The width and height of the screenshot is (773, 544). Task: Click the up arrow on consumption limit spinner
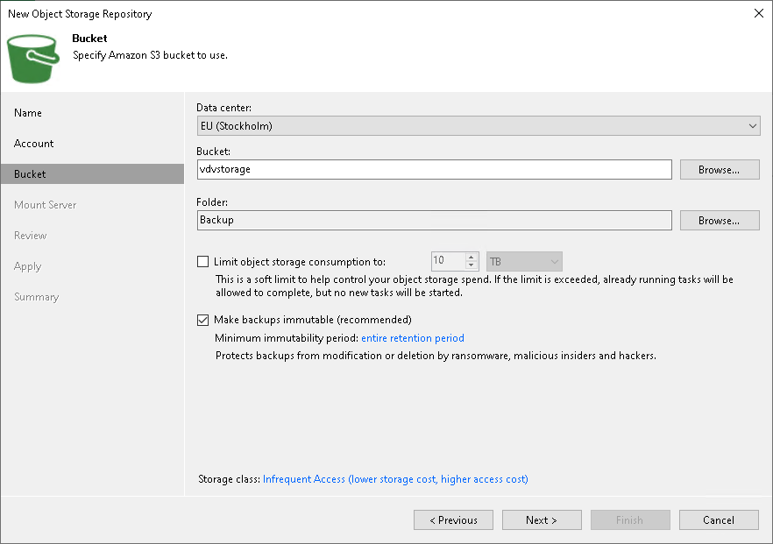point(472,257)
